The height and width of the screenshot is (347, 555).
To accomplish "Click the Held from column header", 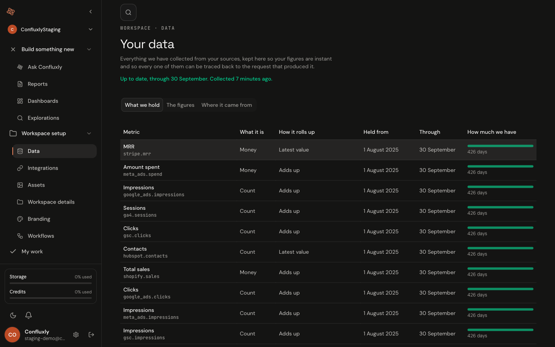I will (x=376, y=132).
